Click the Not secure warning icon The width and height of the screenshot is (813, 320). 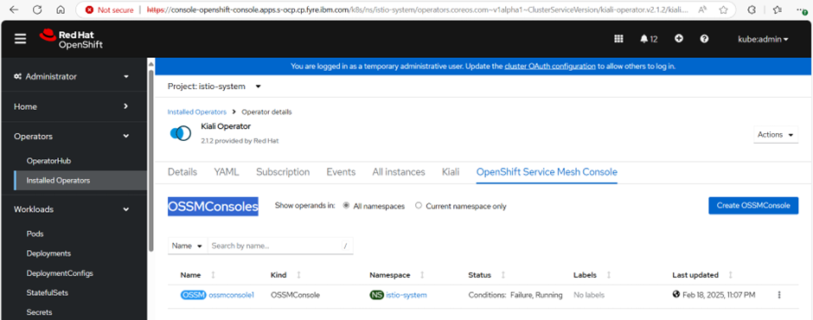point(90,10)
